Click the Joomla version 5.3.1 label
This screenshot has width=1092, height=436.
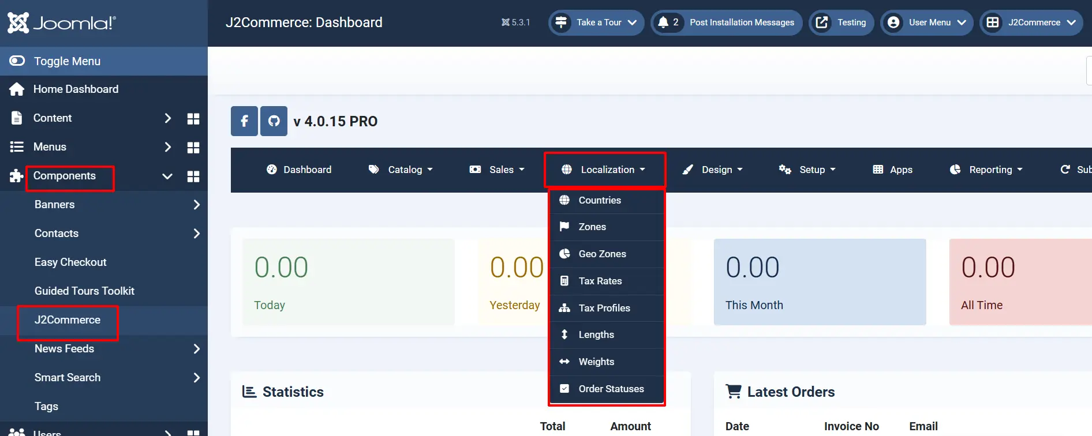point(515,22)
